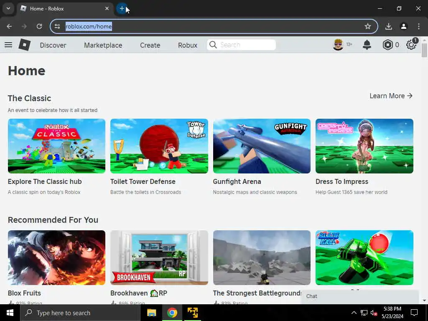The image size is (428, 321).
Task: Show hidden system tray icons
Action: pyautogui.click(x=354, y=313)
